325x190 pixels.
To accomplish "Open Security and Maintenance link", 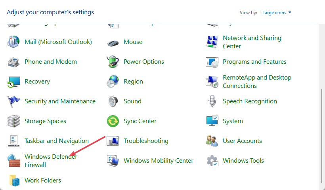I will tap(60, 101).
